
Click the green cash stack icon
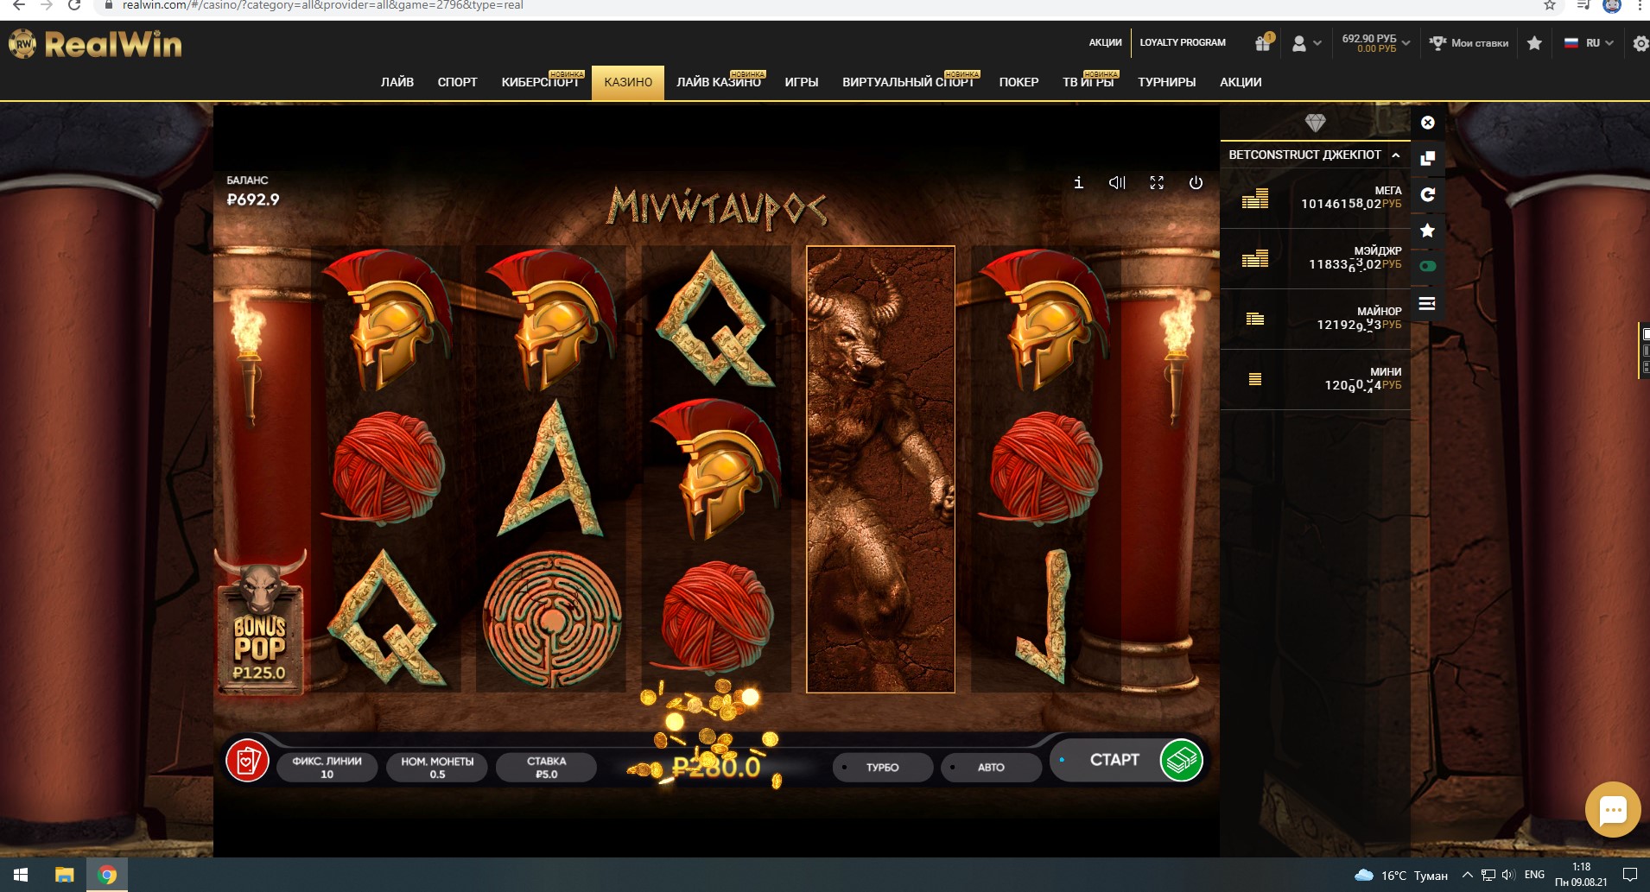[x=1181, y=760]
